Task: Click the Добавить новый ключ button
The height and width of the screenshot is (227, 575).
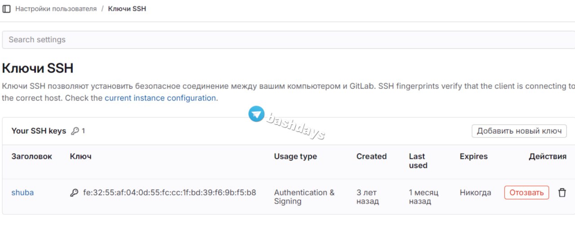Action: (519, 131)
